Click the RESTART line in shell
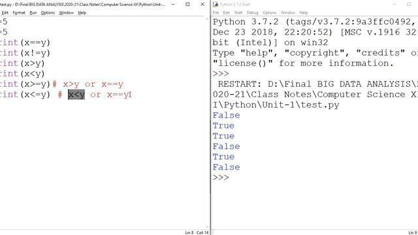 tap(318, 84)
